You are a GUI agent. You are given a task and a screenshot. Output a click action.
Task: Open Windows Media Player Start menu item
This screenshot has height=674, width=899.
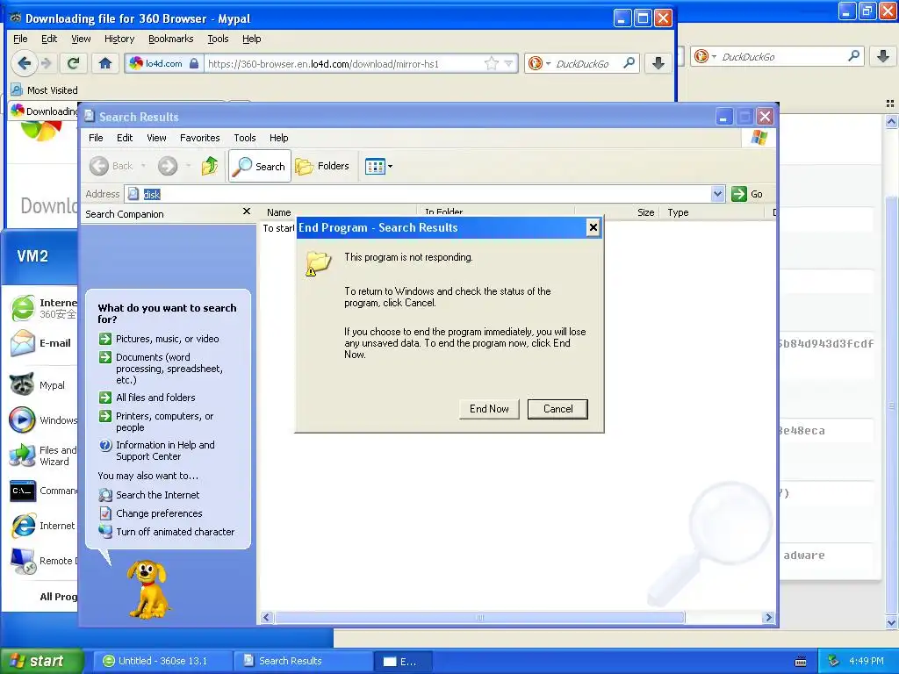tap(44, 419)
